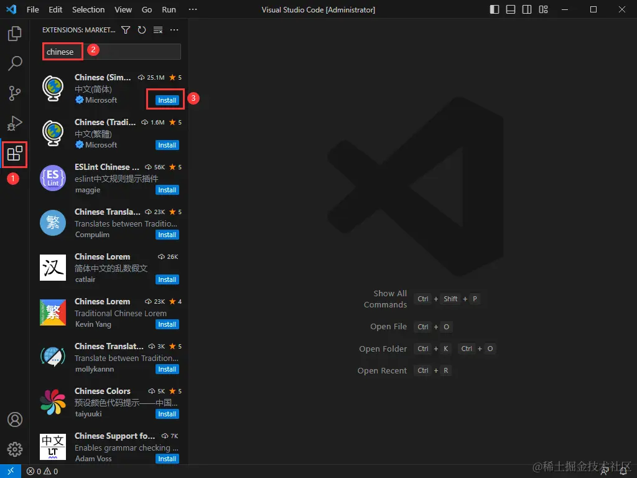Open the Run menu

pyautogui.click(x=169, y=9)
